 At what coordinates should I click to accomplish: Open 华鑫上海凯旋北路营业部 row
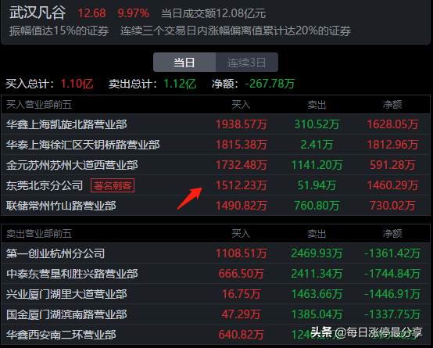pos(216,124)
